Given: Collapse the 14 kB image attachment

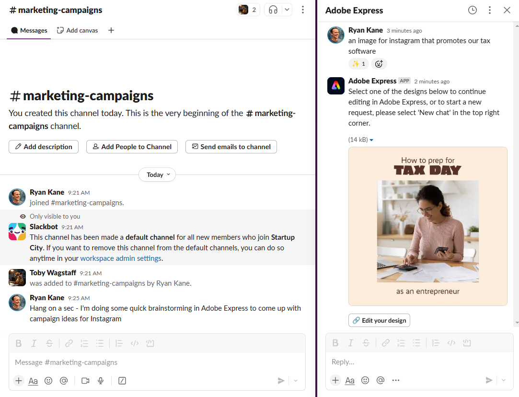Looking at the screenshot, I should (371, 140).
